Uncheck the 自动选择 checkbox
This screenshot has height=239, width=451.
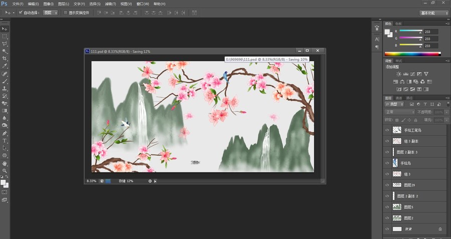click(x=21, y=12)
